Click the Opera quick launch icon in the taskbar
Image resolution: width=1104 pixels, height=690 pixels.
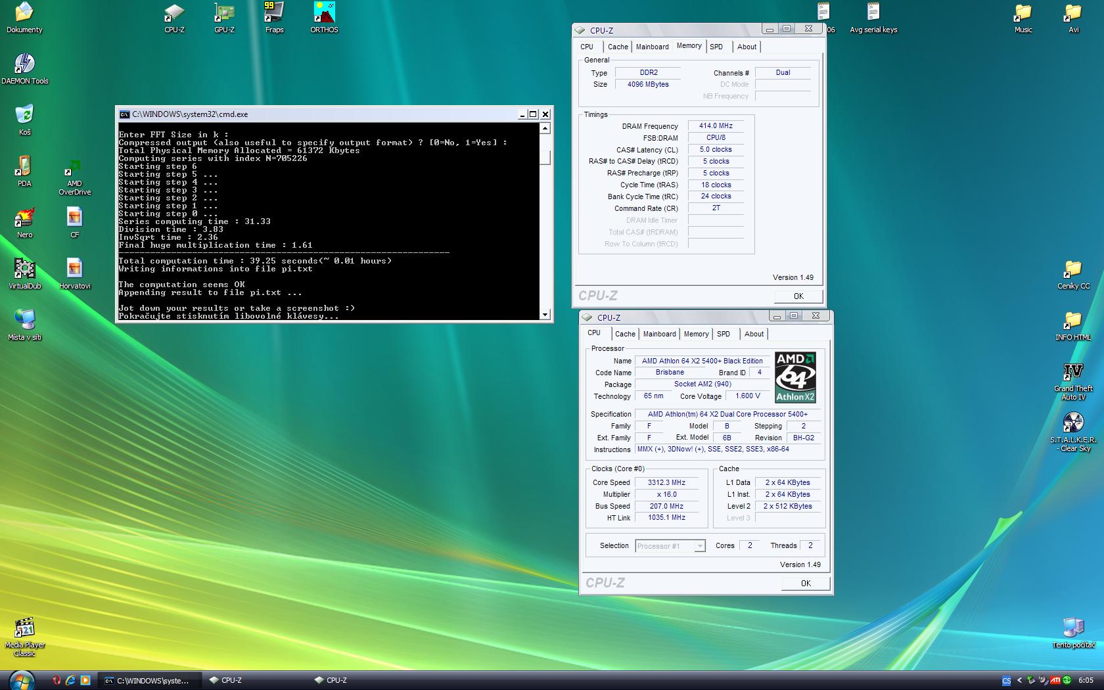pyautogui.click(x=57, y=680)
